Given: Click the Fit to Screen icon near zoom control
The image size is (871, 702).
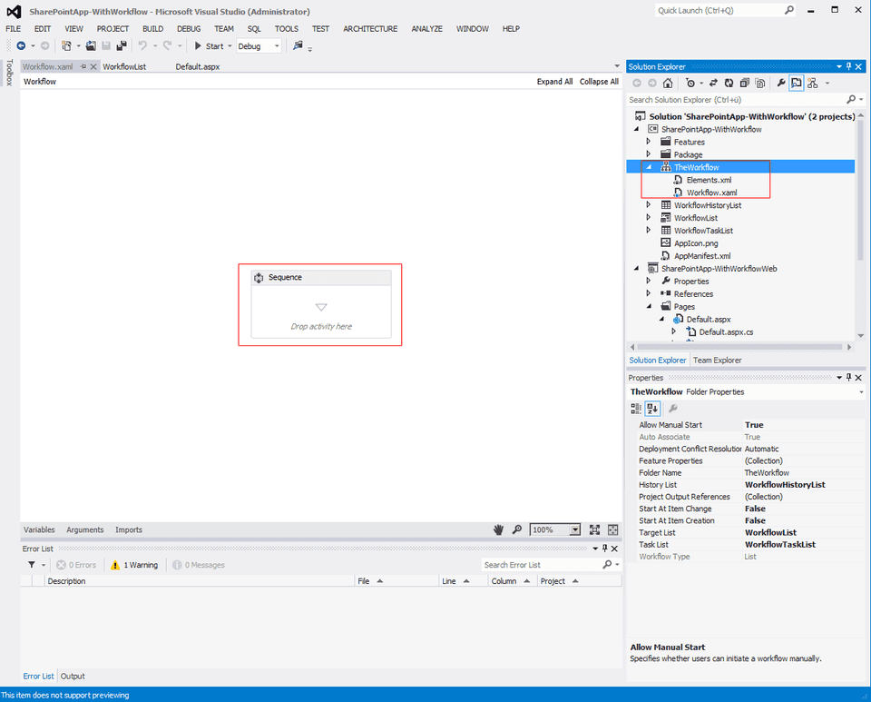Looking at the screenshot, I should pyautogui.click(x=595, y=530).
